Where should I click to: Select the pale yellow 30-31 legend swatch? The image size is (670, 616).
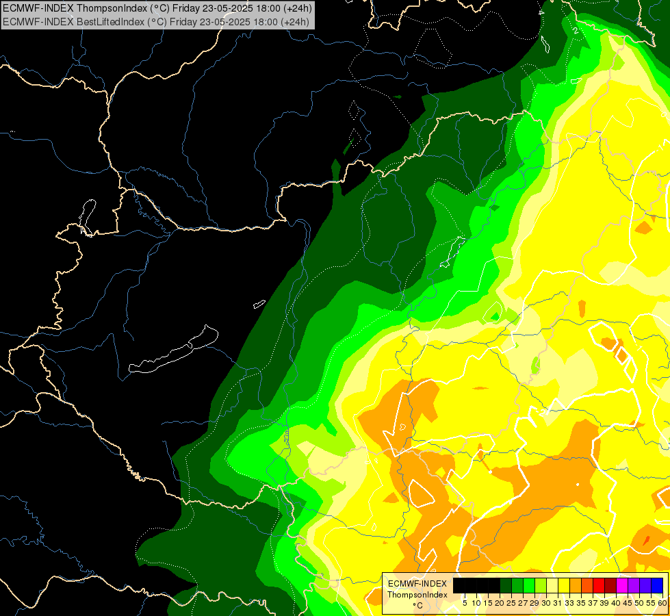552,585
